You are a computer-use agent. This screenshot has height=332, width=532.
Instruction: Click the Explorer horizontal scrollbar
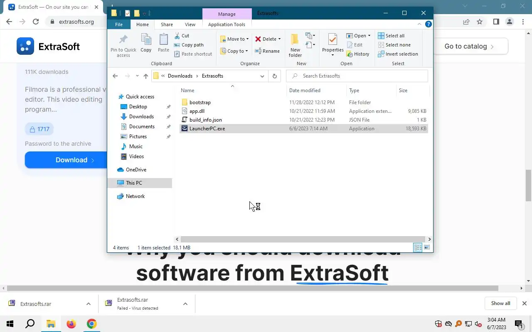(x=303, y=239)
